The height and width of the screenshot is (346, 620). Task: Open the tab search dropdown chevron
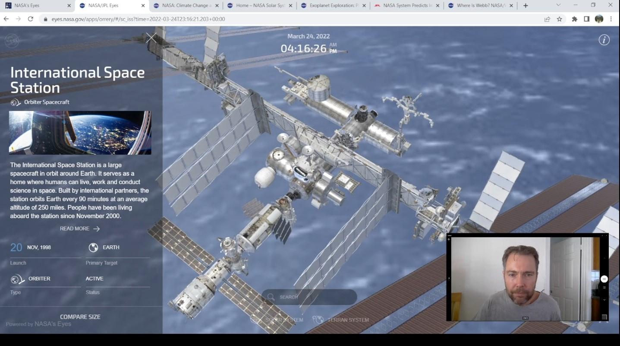[558, 5]
